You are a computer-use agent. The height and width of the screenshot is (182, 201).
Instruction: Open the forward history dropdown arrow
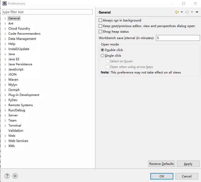192,12
